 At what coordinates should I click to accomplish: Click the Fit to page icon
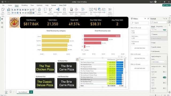click(168, 95)
